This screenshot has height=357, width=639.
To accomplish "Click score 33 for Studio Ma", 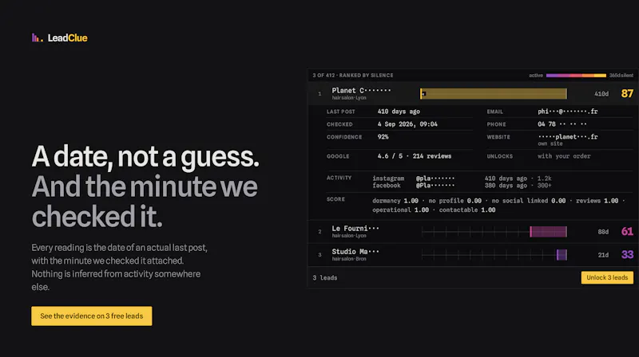I will (x=627, y=254).
